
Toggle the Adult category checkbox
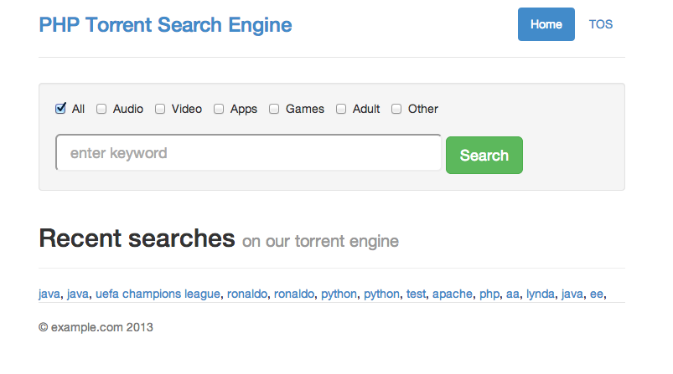[341, 109]
